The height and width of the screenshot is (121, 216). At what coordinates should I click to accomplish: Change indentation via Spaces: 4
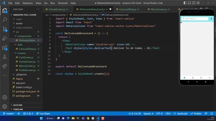(x=148, y=114)
